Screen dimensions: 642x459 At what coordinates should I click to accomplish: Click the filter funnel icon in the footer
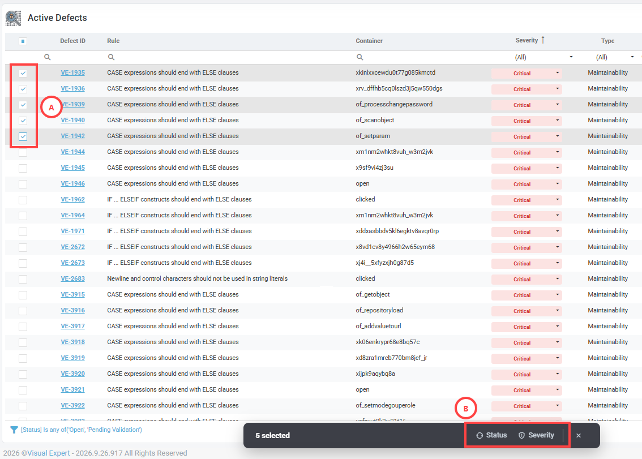click(14, 430)
